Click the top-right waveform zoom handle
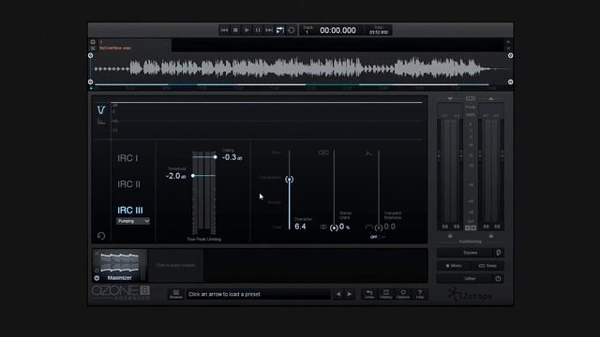The height and width of the screenshot is (337, 600). 510,56
